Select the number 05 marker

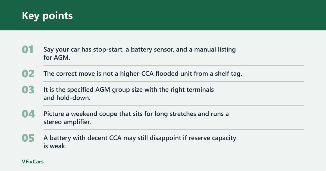[28, 138]
